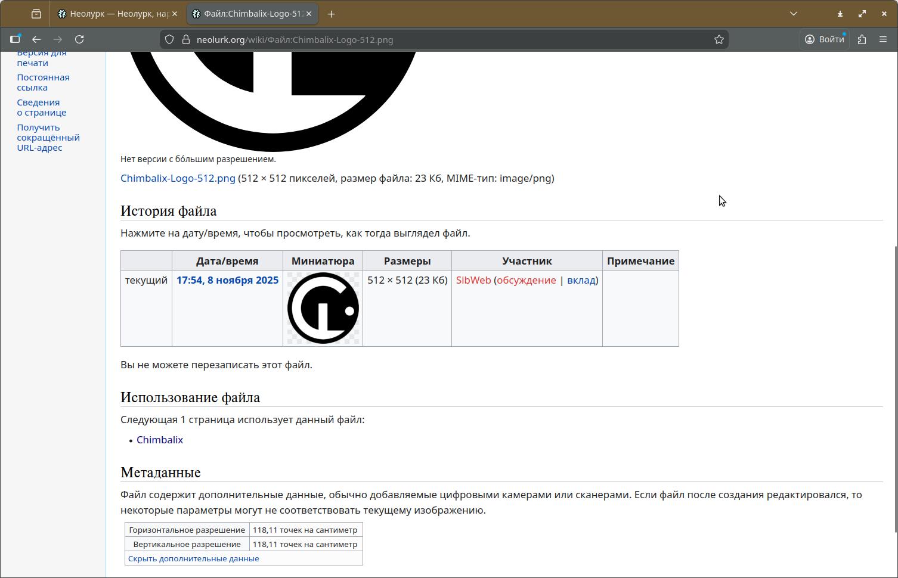
Task: Click Получить сокращённый URL-адрес link
Action: (x=48, y=137)
